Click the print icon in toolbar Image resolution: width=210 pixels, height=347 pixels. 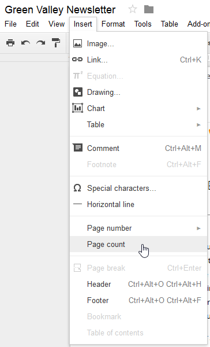pos(10,43)
